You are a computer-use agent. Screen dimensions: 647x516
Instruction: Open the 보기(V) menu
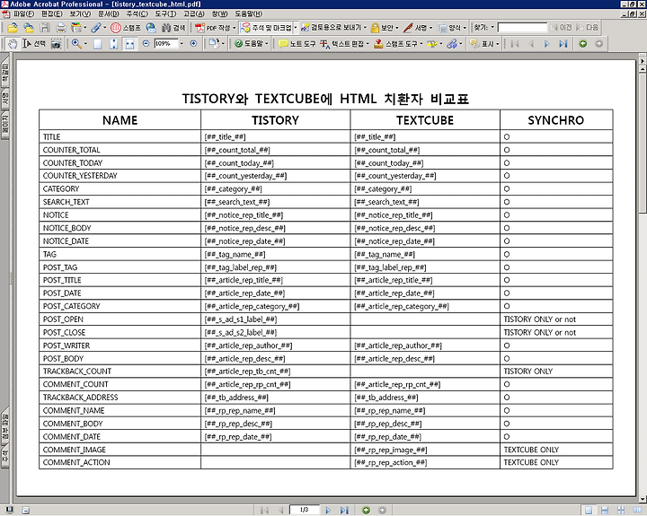80,14
